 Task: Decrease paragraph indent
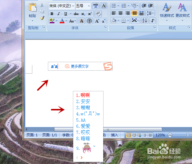[x=144, y=6]
